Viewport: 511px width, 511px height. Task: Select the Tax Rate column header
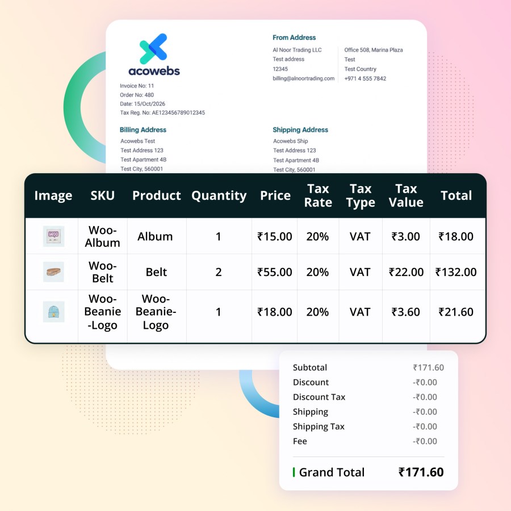coord(318,195)
